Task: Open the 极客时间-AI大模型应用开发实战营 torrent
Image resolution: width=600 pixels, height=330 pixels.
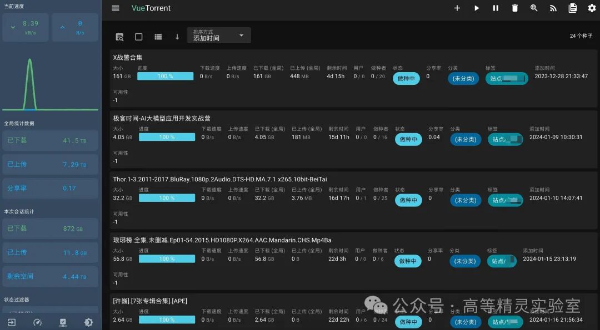Action: [x=162, y=118]
